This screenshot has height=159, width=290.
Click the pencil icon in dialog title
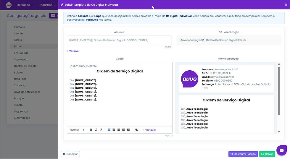click(x=62, y=5)
